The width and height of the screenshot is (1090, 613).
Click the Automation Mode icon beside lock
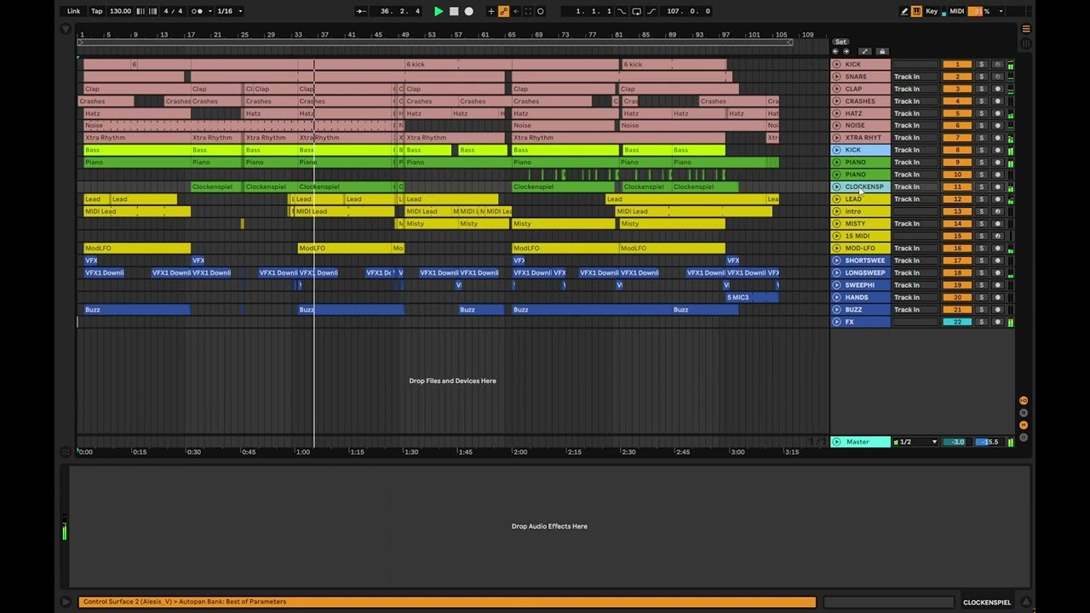point(865,52)
